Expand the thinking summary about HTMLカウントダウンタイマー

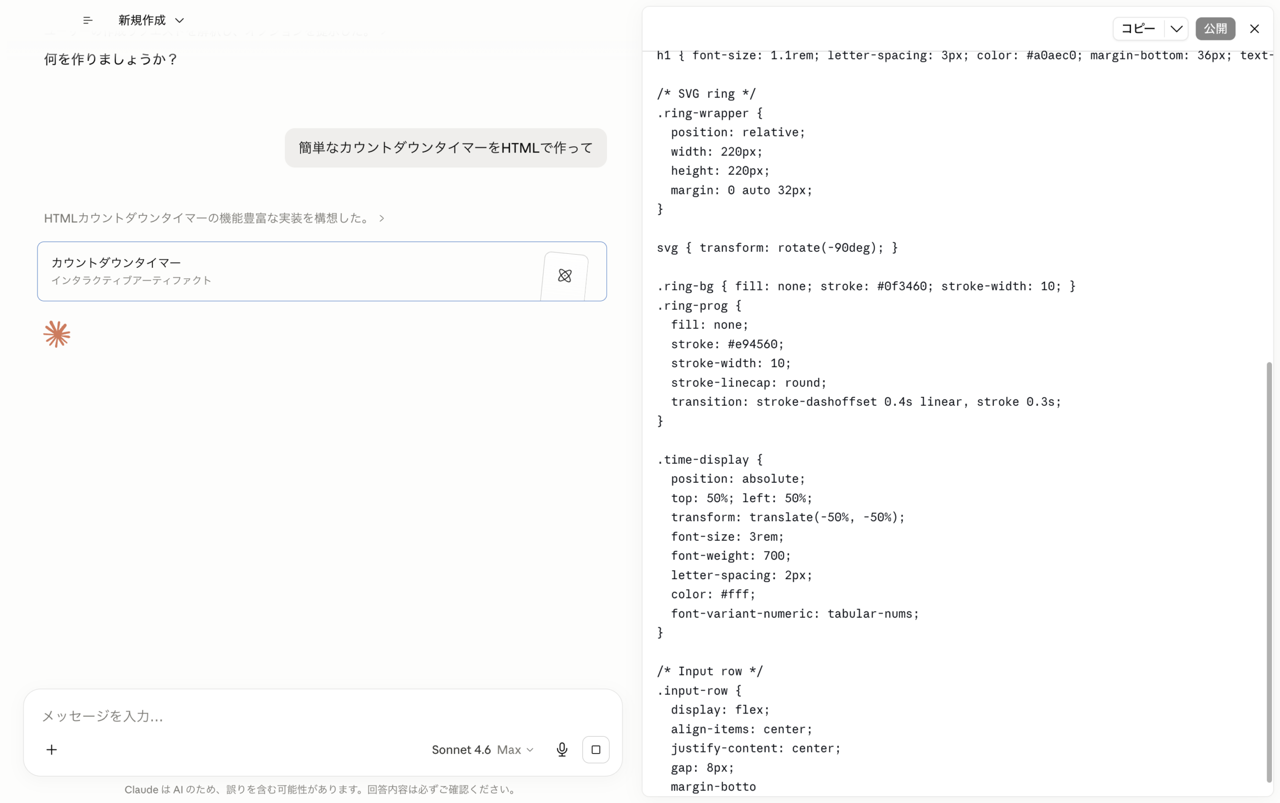click(x=214, y=218)
